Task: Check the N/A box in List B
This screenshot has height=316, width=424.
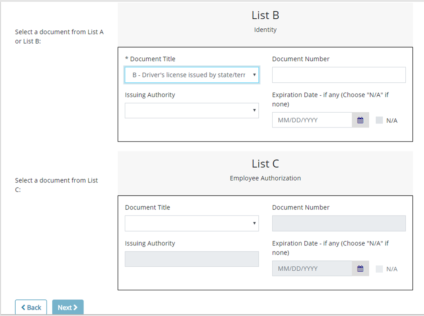Action: tap(379, 120)
